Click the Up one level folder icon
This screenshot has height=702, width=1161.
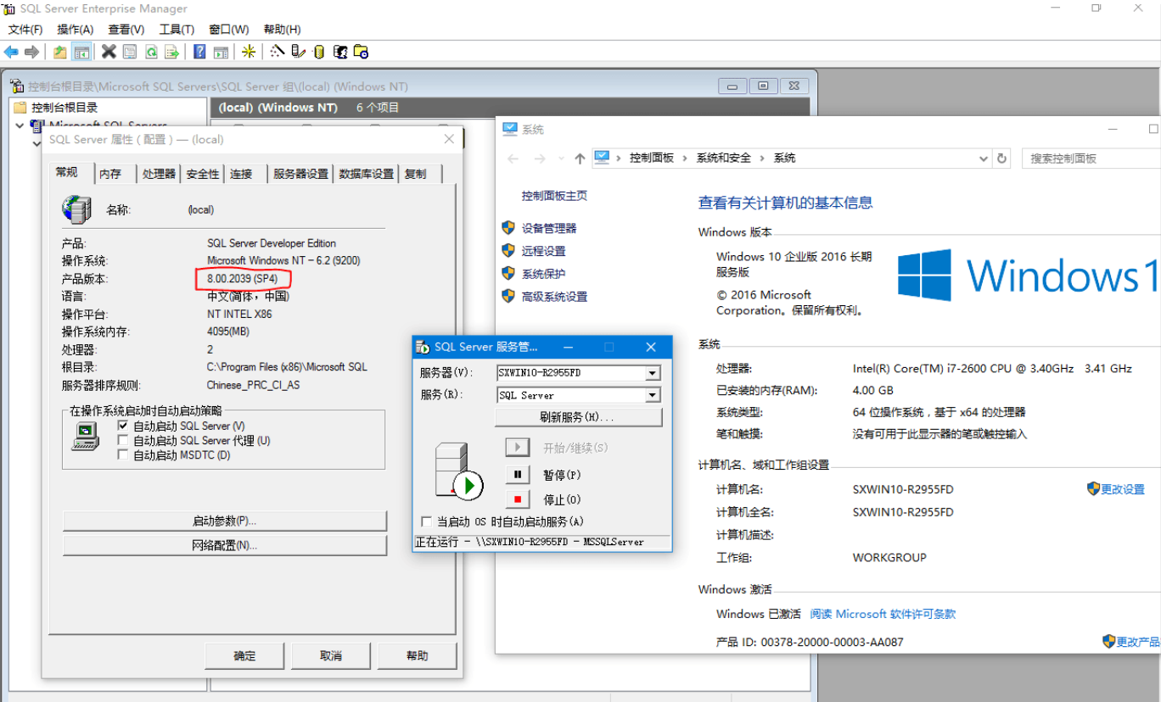59,52
